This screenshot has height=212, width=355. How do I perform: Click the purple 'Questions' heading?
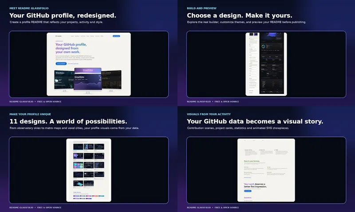pyautogui.click(x=248, y=197)
